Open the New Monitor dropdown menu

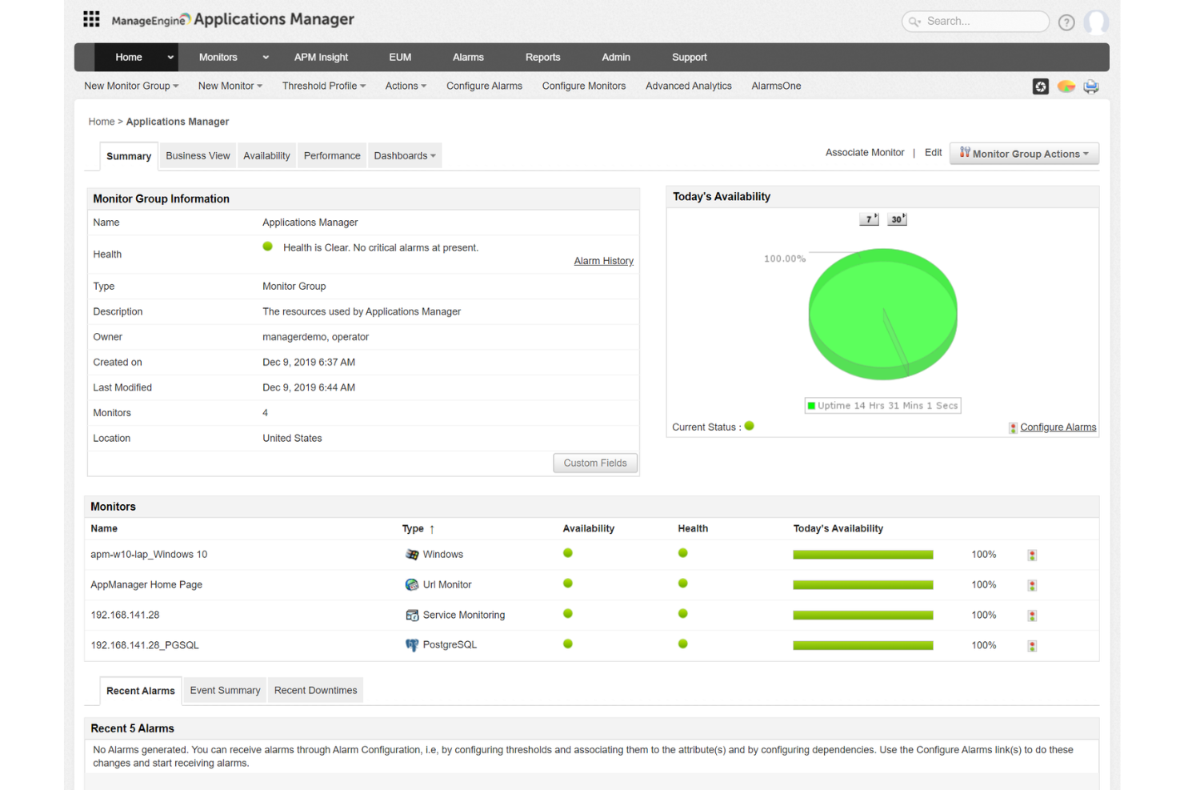(230, 86)
